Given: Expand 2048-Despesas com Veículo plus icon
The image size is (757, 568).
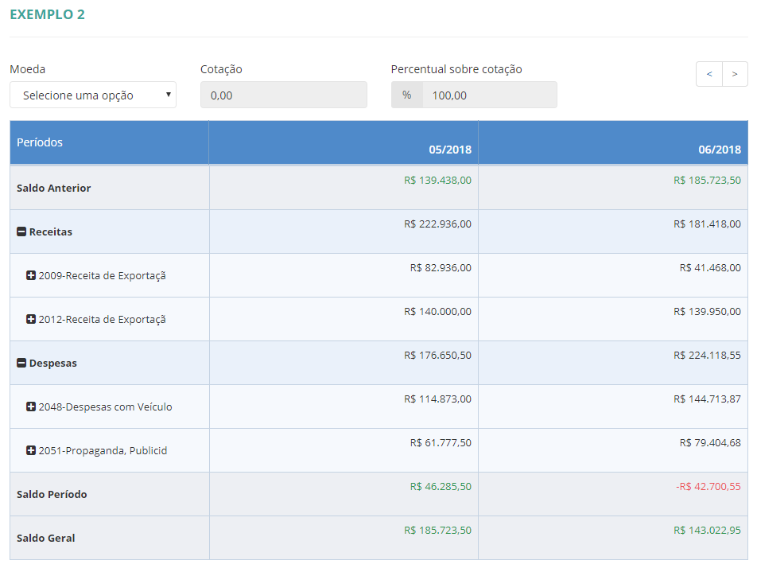Looking at the screenshot, I should coord(31,407).
